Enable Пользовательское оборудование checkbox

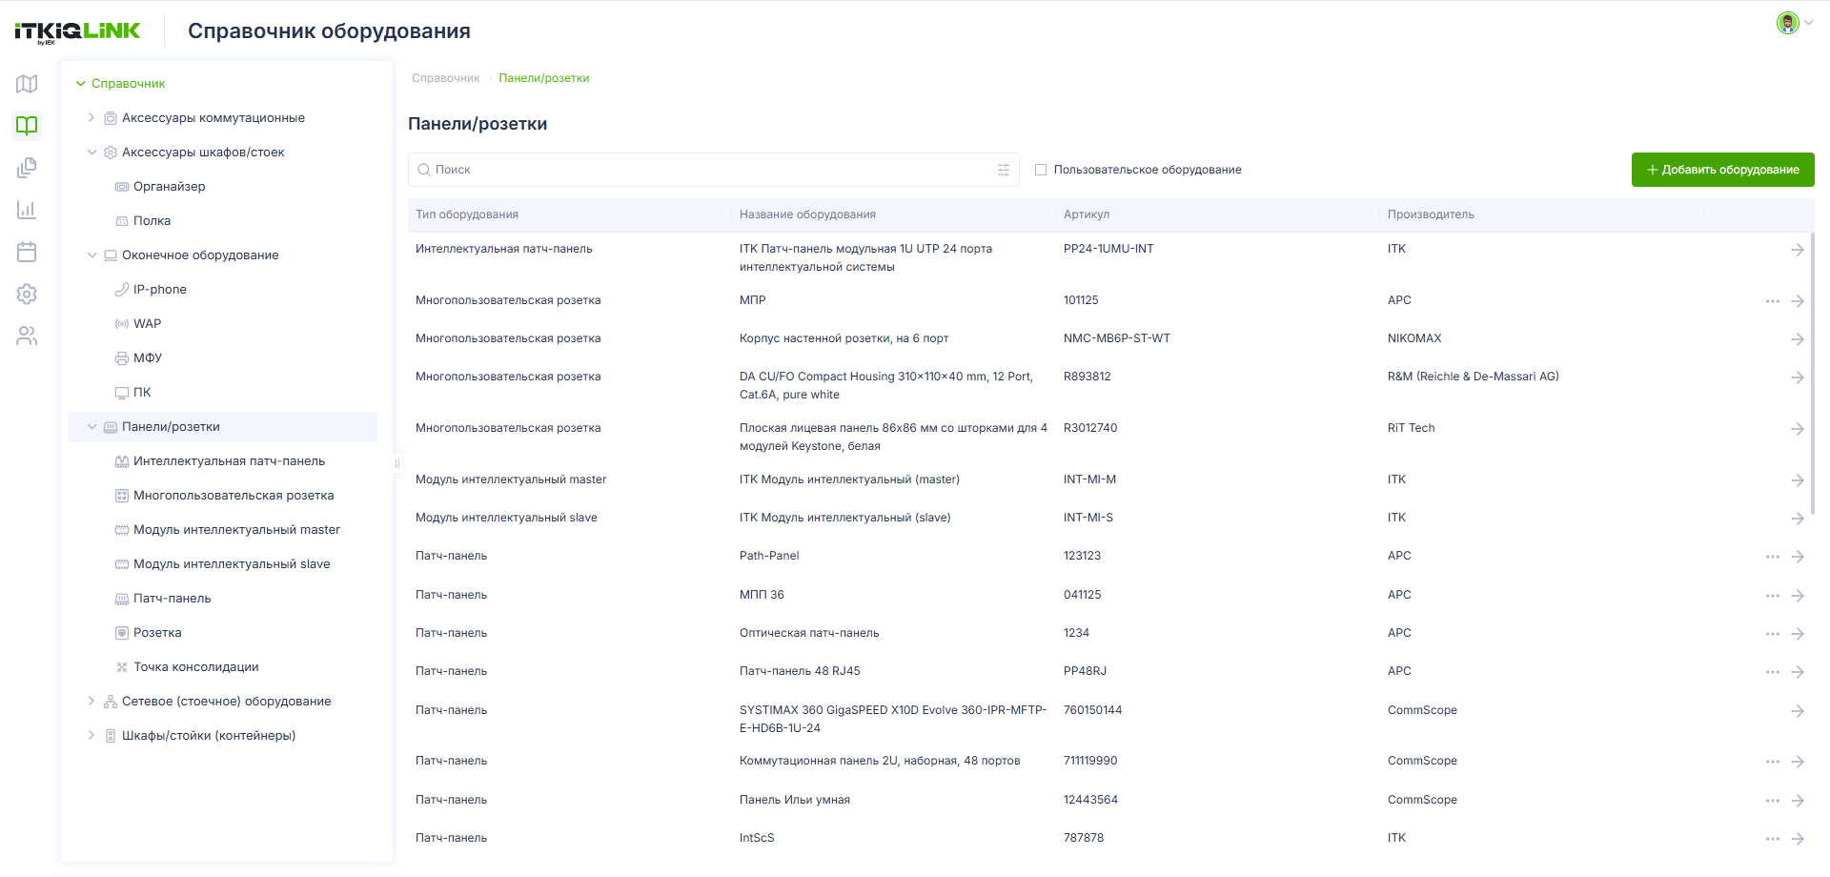pos(1041,170)
